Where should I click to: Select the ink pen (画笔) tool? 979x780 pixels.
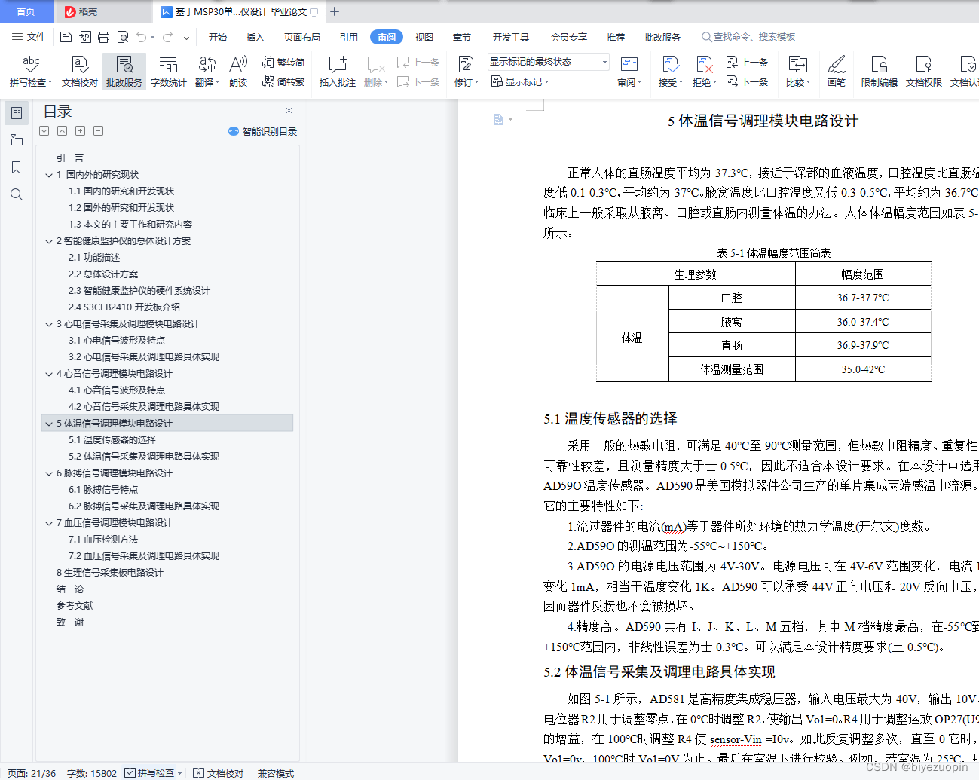[836, 72]
